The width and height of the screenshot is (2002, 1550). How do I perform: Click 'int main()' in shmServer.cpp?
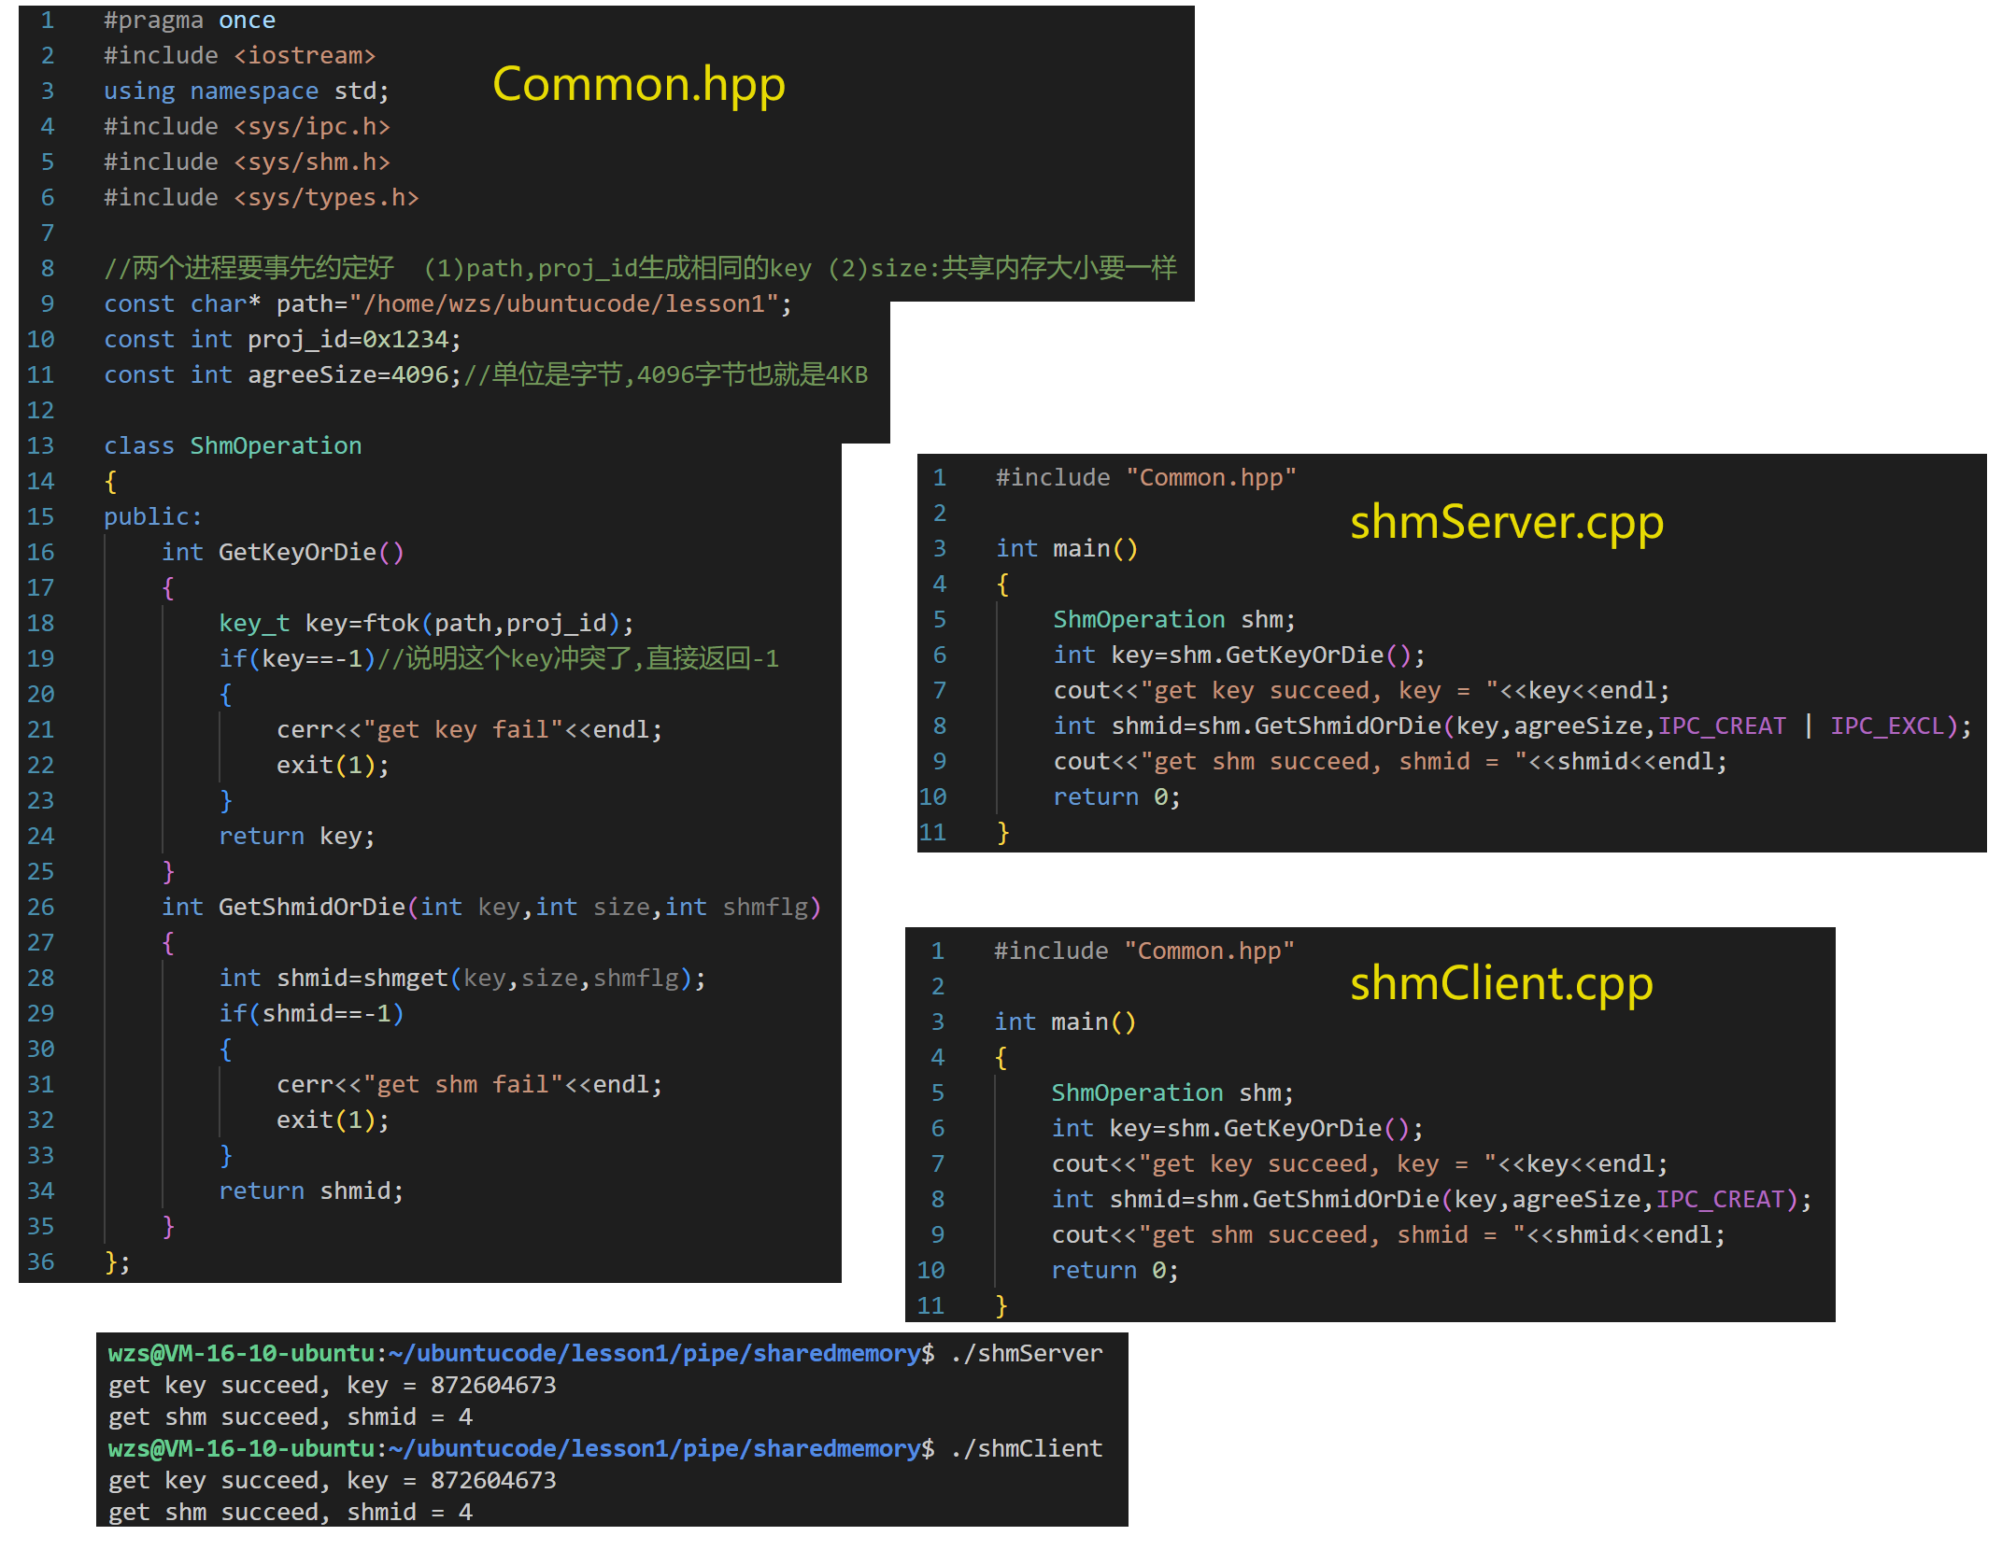tap(1068, 549)
